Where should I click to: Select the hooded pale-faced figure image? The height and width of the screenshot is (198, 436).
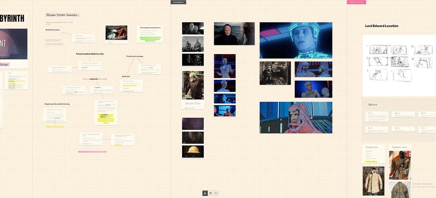pyautogui.click(x=234, y=34)
